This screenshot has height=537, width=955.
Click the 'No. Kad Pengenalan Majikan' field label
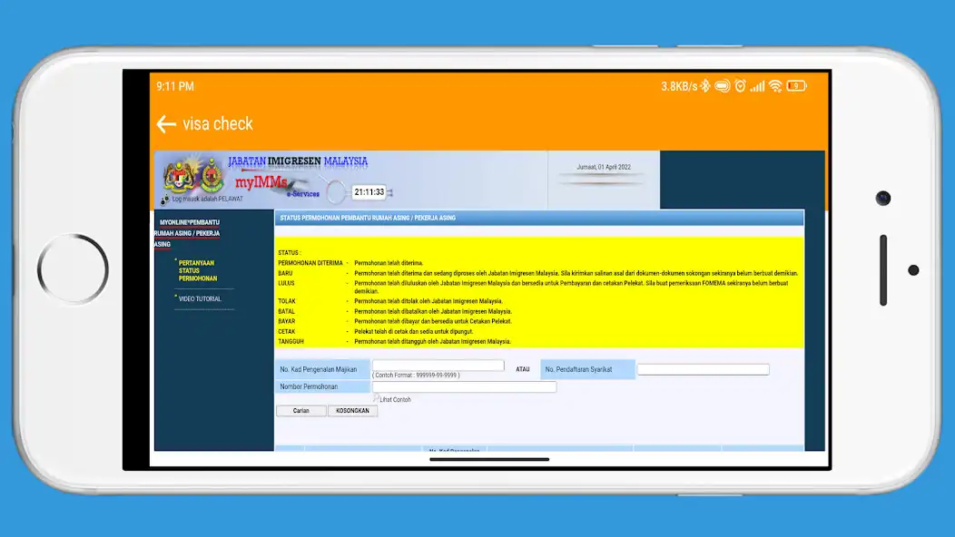319,369
